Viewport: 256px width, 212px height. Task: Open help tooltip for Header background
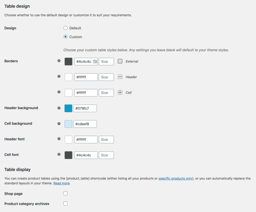click(59, 108)
